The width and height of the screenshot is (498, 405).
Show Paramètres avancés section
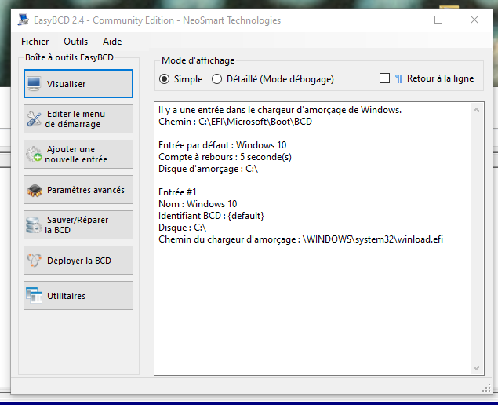78,190
